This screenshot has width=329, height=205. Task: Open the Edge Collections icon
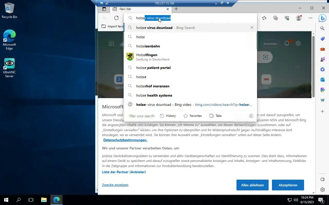(x=276, y=18)
